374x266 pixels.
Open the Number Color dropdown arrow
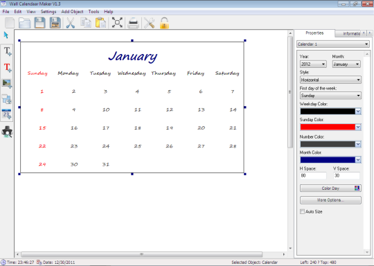point(358,144)
